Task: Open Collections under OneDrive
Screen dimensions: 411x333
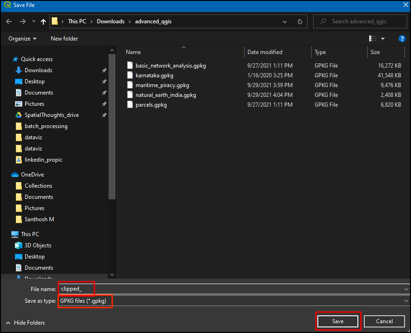Action: coord(38,186)
